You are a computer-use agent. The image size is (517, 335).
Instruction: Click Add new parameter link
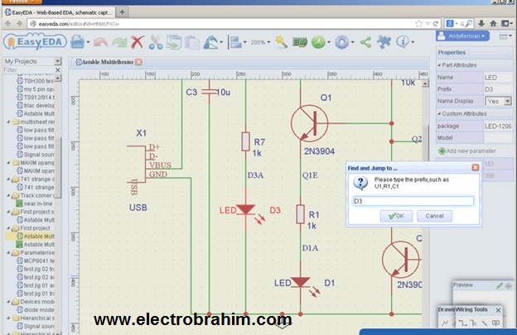[x=467, y=151]
